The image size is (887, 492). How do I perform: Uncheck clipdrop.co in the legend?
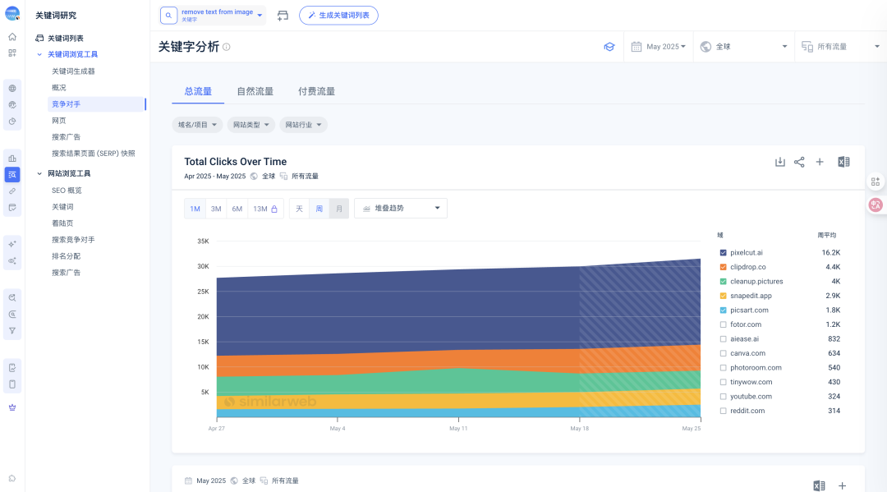click(723, 267)
